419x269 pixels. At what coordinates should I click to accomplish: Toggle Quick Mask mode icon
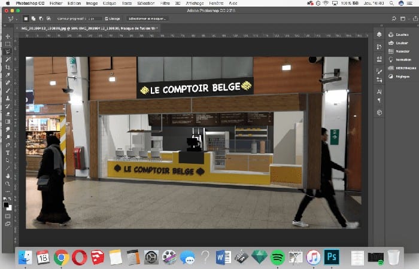point(8,216)
